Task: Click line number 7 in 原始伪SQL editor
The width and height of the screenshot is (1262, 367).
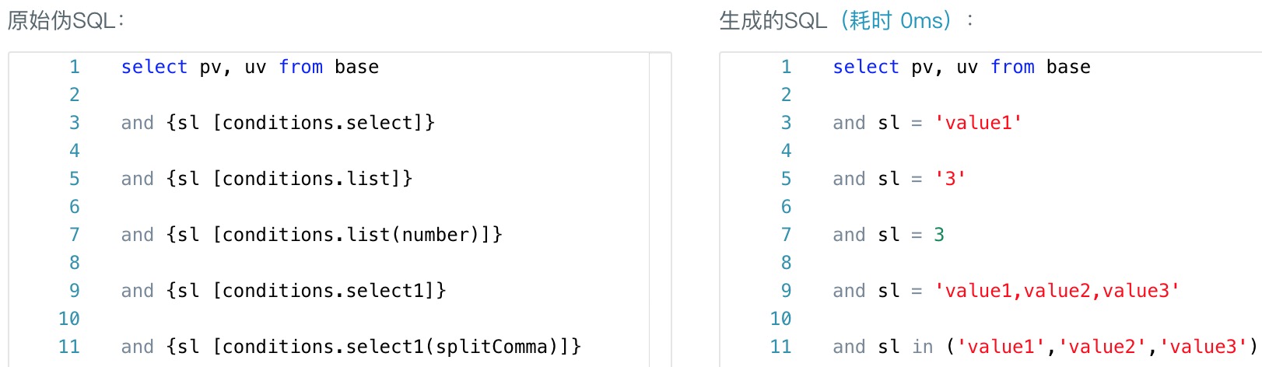Action: [75, 235]
